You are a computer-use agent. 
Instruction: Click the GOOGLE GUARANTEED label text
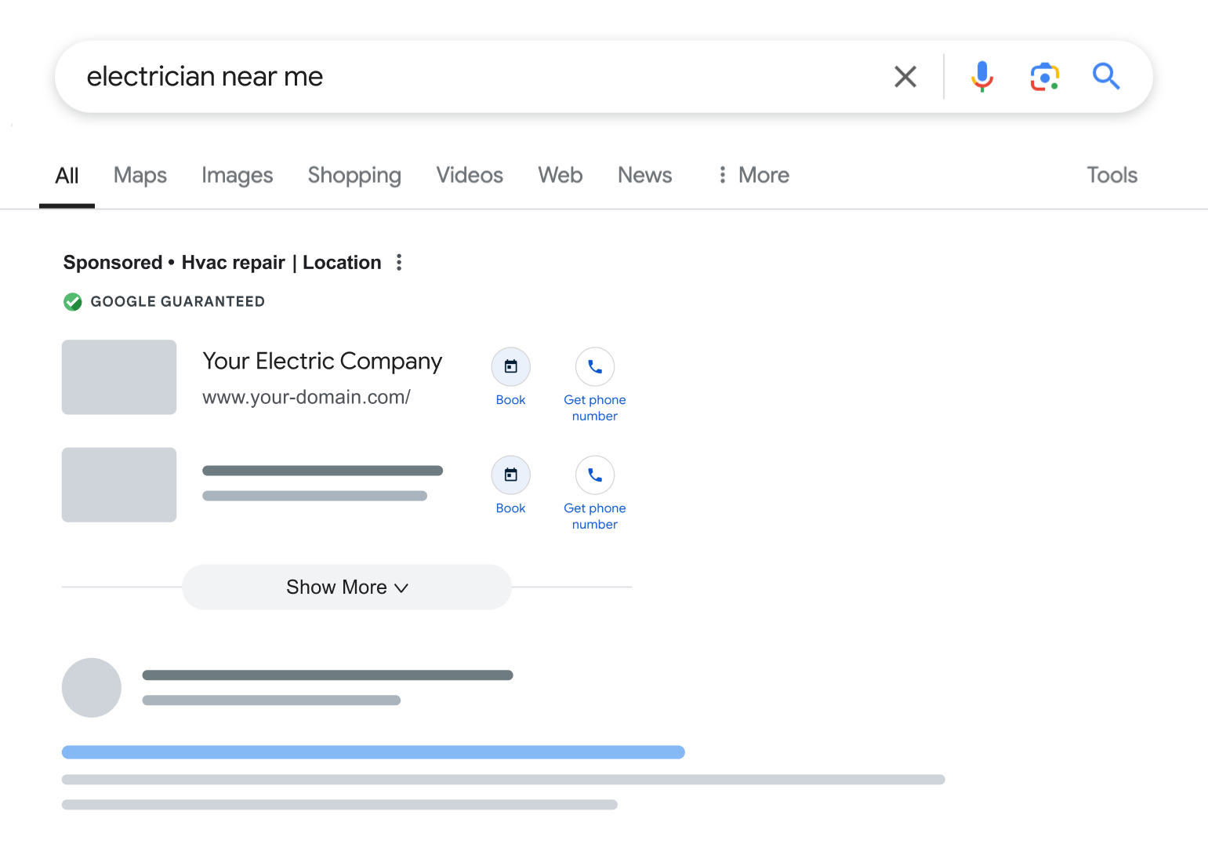pos(178,301)
